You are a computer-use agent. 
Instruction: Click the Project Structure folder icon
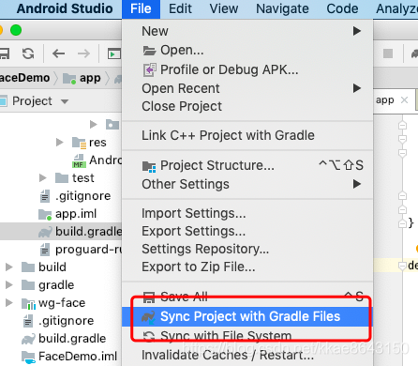point(149,166)
